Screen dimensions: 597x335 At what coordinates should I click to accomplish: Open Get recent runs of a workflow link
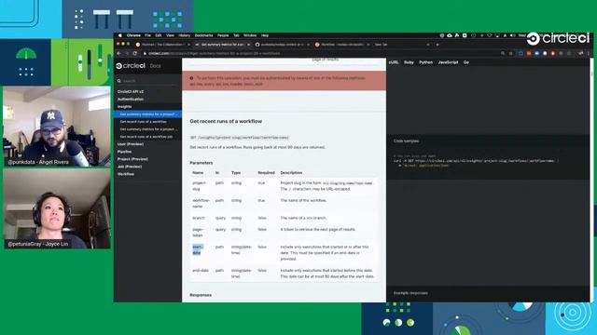[x=143, y=122]
